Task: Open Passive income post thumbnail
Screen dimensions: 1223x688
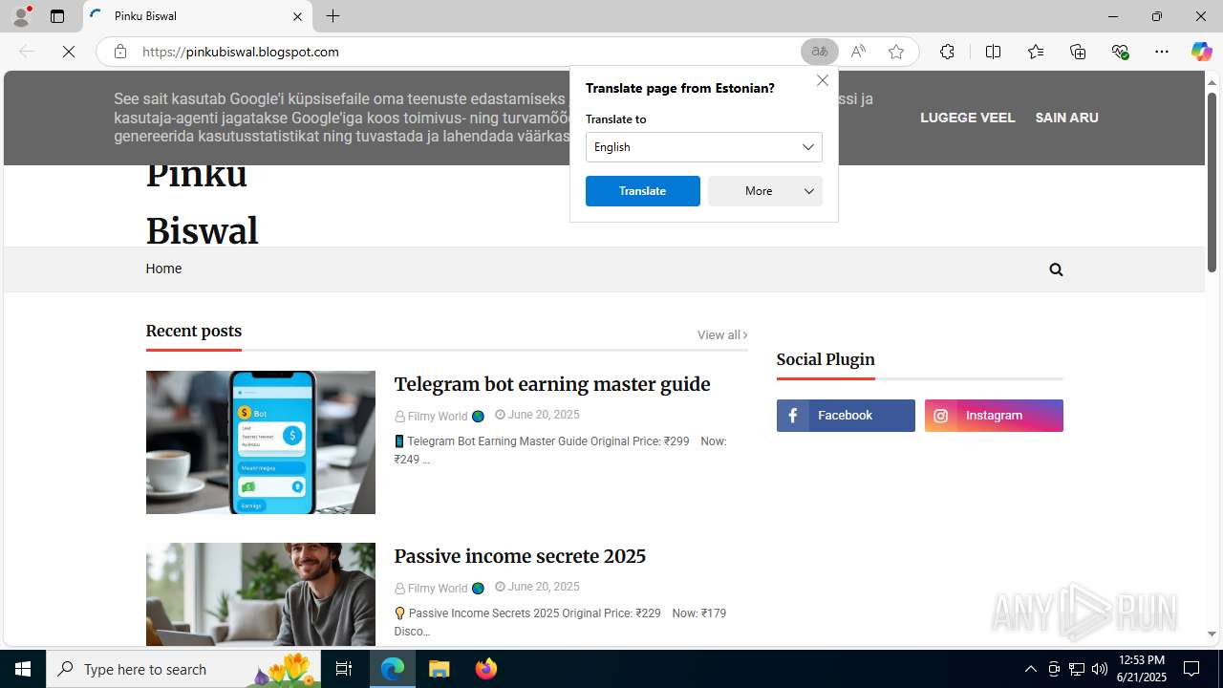Action: (x=261, y=594)
